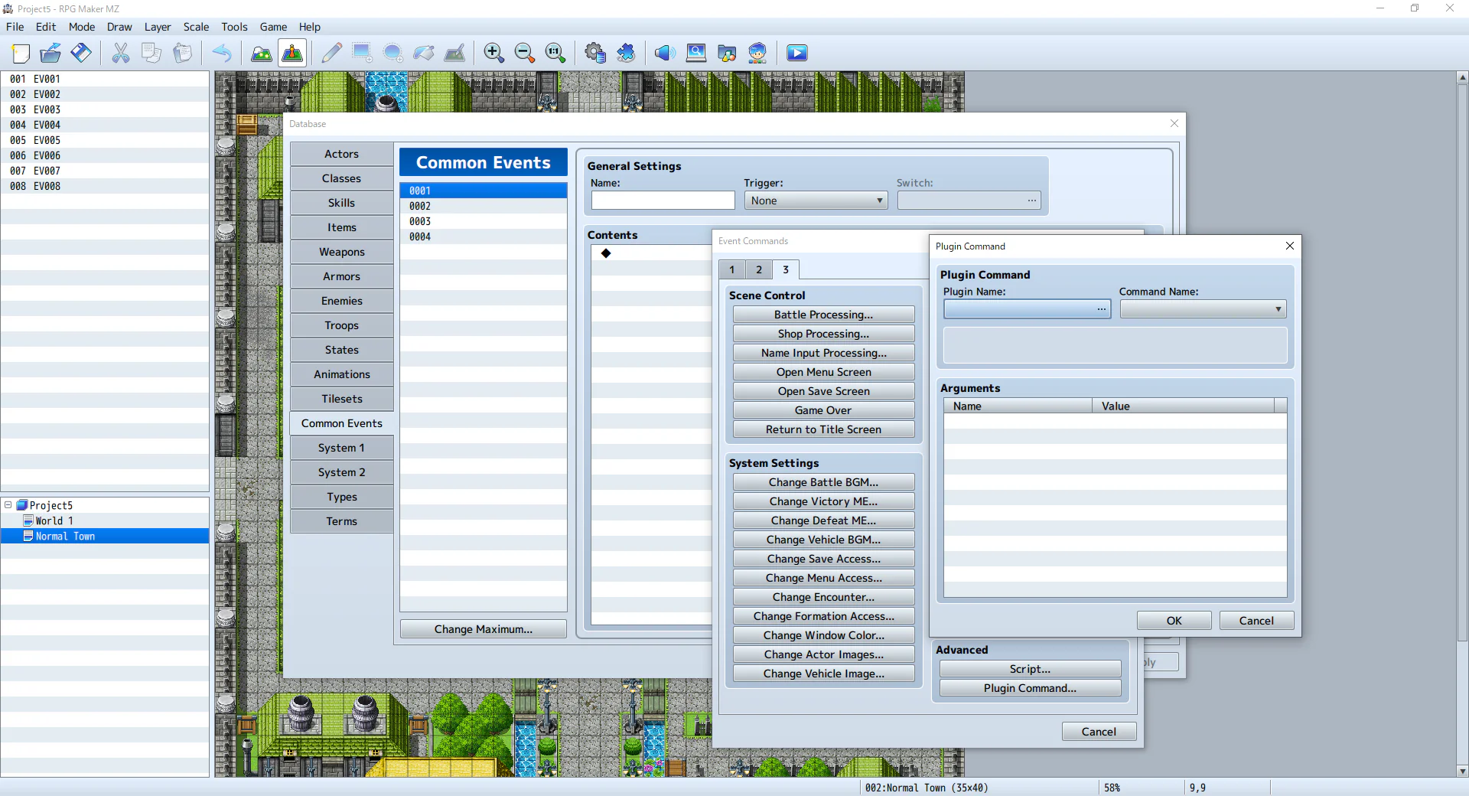Open the Command Name dropdown
1469x796 pixels.
1203,309
